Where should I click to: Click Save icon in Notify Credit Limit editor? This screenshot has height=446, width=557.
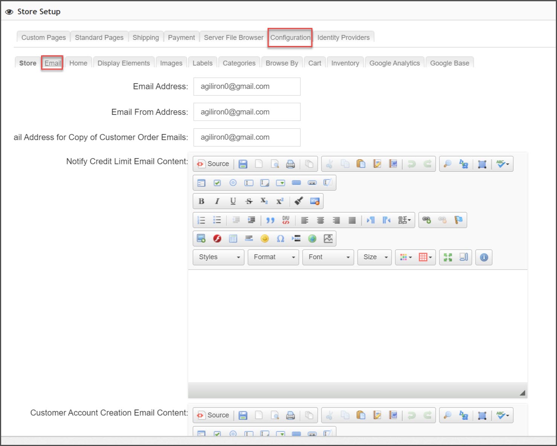click(243, 164)
